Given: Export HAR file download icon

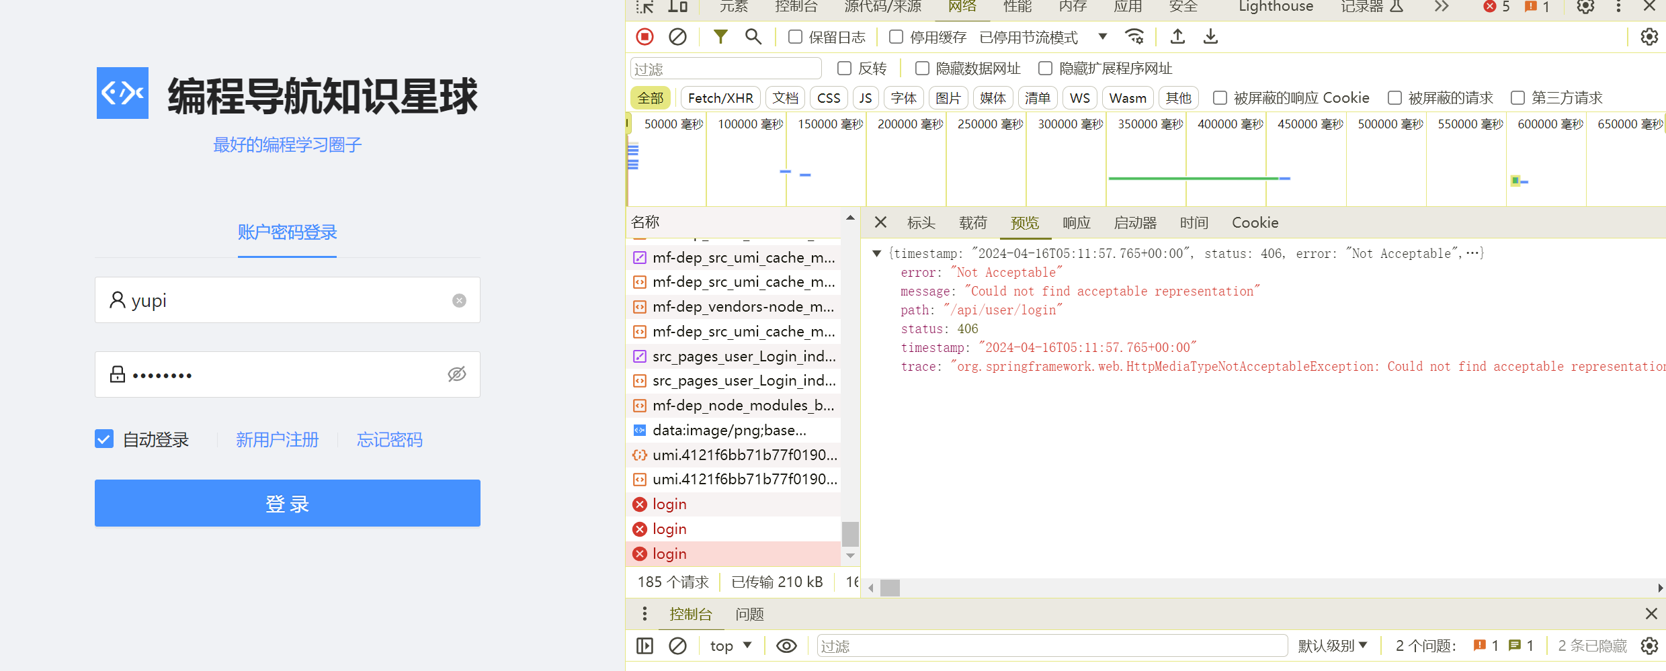Looking at the screenshot, I should pyautogui.click(x=1210, y=36).
